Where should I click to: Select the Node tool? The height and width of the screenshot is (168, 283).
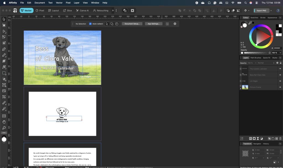click(4, 31)
